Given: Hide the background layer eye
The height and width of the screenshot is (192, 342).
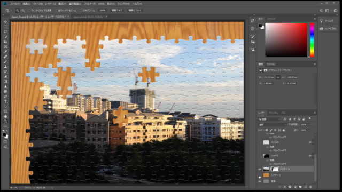Looking at the screenshot, I should point(260,181).
